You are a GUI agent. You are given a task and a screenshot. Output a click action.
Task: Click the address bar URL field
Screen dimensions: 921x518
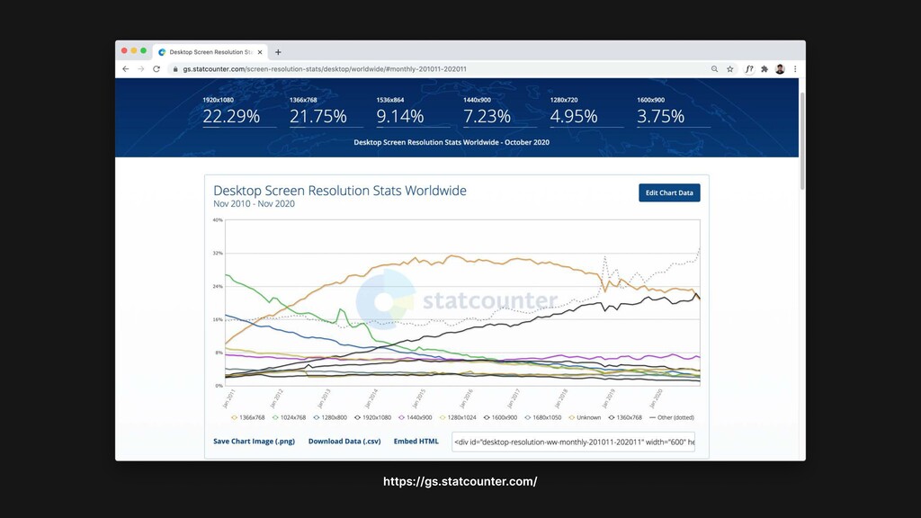coord(438,68)
